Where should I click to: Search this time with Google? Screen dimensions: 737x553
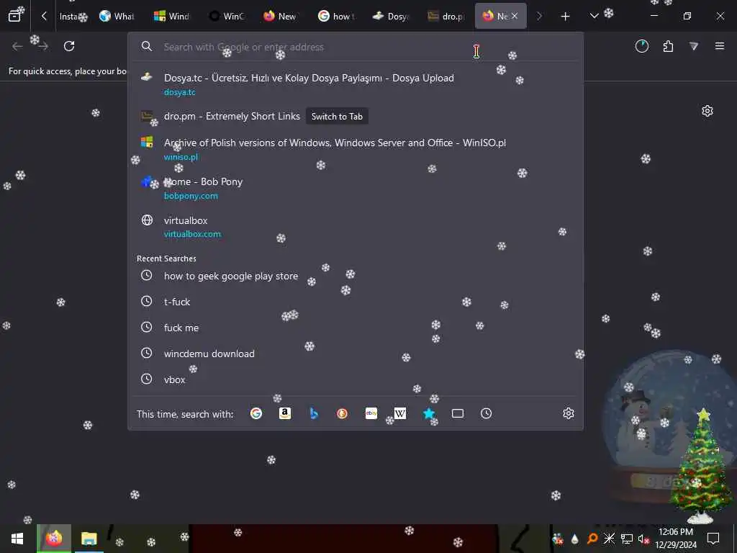(x=256, y=413)
